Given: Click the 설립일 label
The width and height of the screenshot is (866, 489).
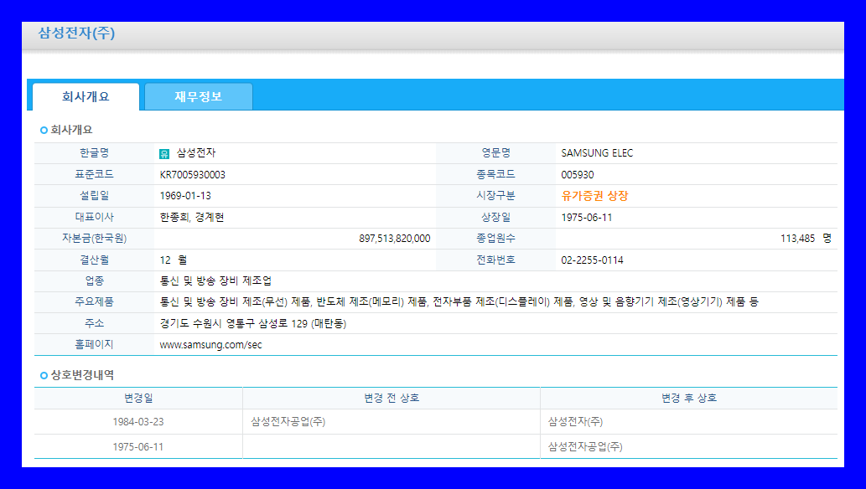Looking at the screenshot, I should pos(94,195).
